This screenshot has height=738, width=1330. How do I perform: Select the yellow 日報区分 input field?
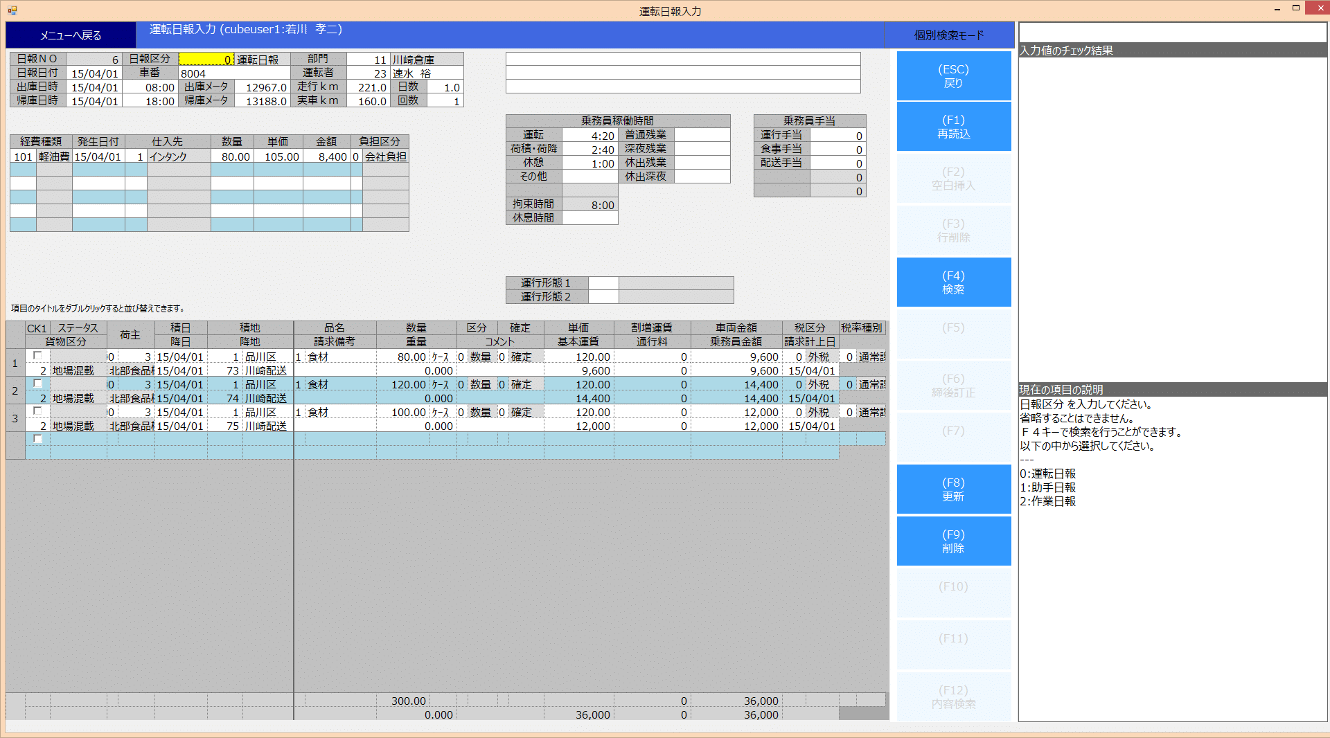click(206, 60)
